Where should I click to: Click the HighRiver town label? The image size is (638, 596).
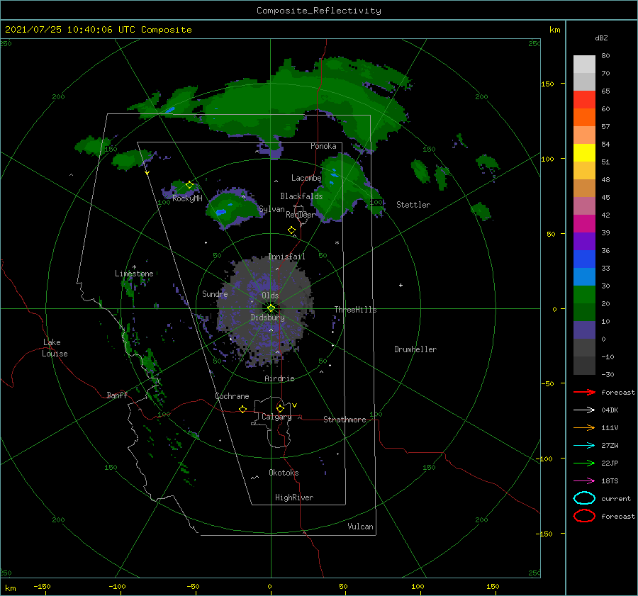click(294, 497)
